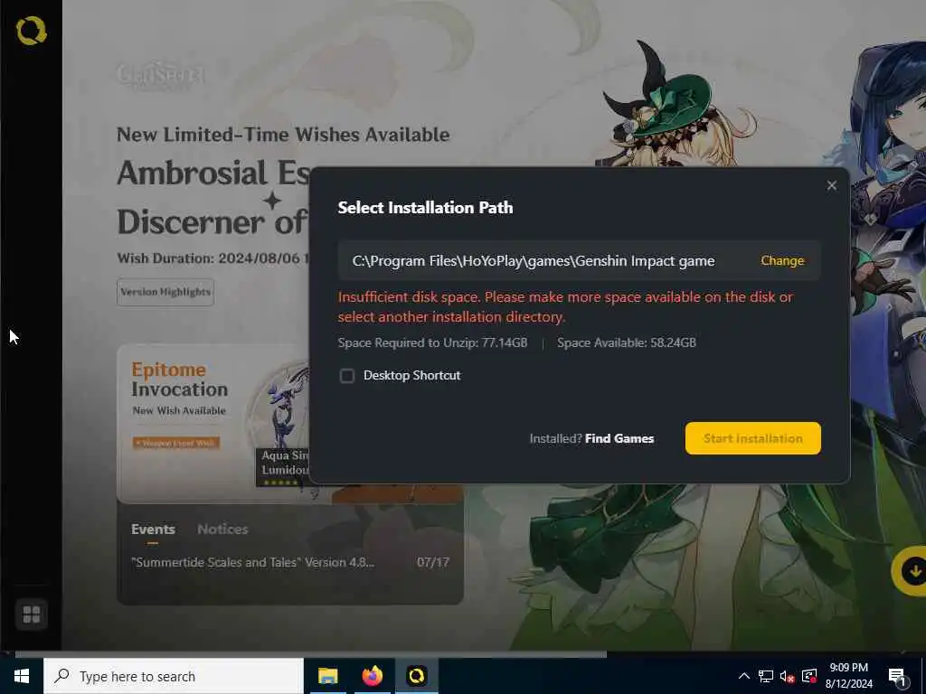Click the muted volume tray icon
Viewport: 926px width, 694px height.
point(787,676)
